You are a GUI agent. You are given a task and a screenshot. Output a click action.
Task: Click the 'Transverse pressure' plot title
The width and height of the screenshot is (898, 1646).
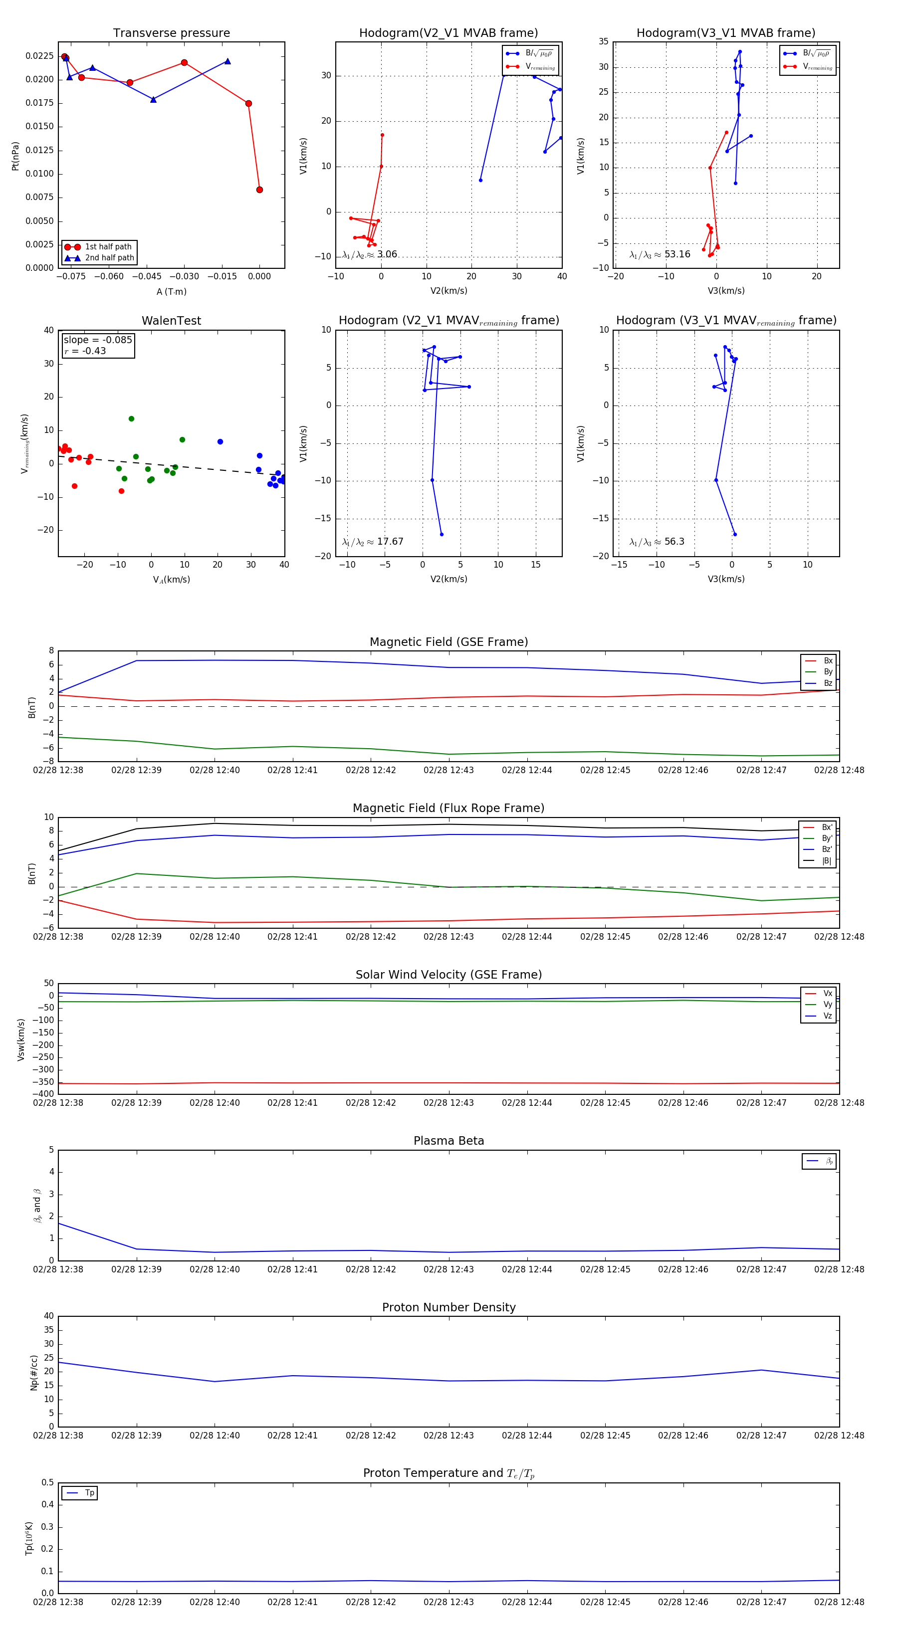[x=171, y=33]
